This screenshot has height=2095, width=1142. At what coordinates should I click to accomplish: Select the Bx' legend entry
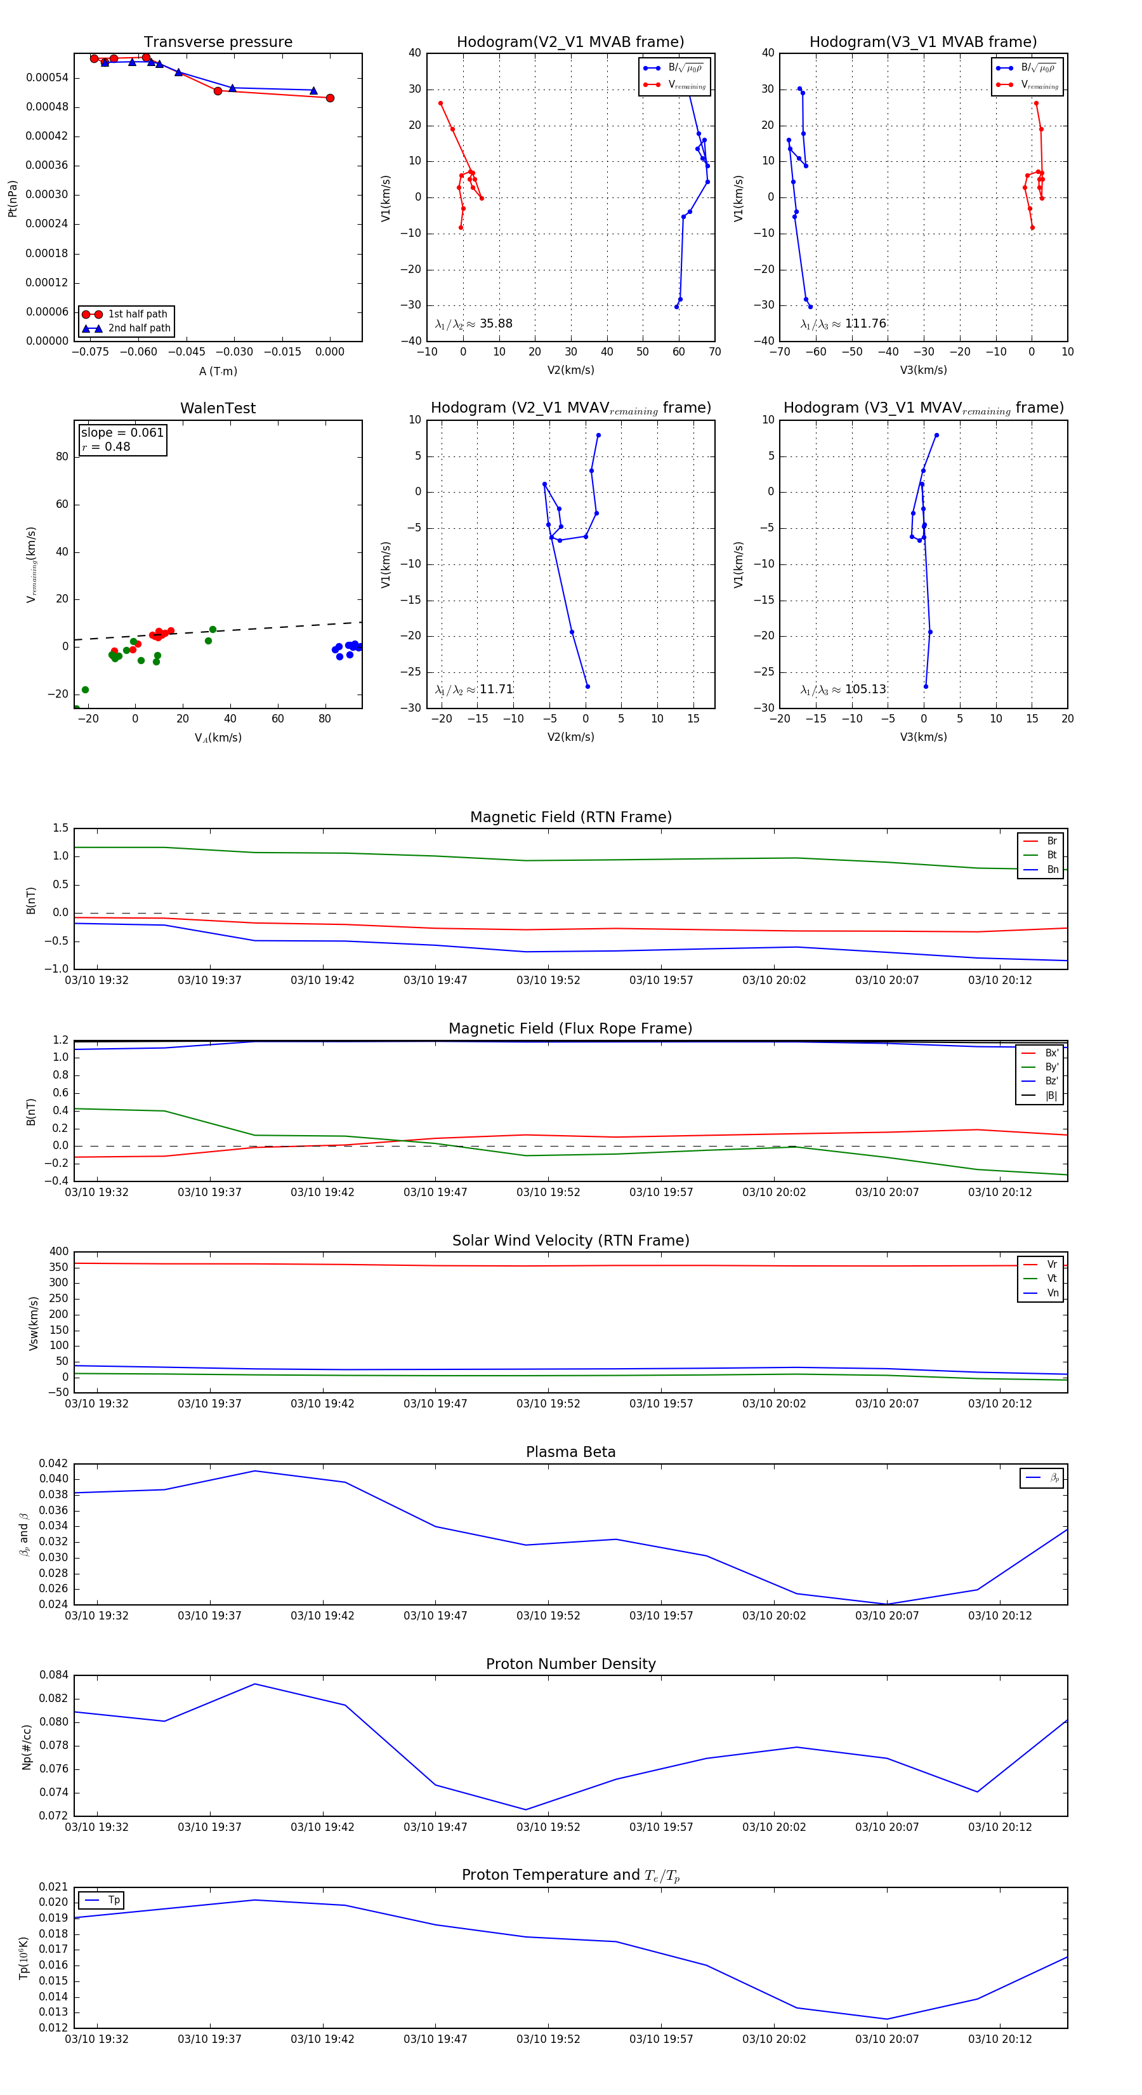point(1040,1053)
